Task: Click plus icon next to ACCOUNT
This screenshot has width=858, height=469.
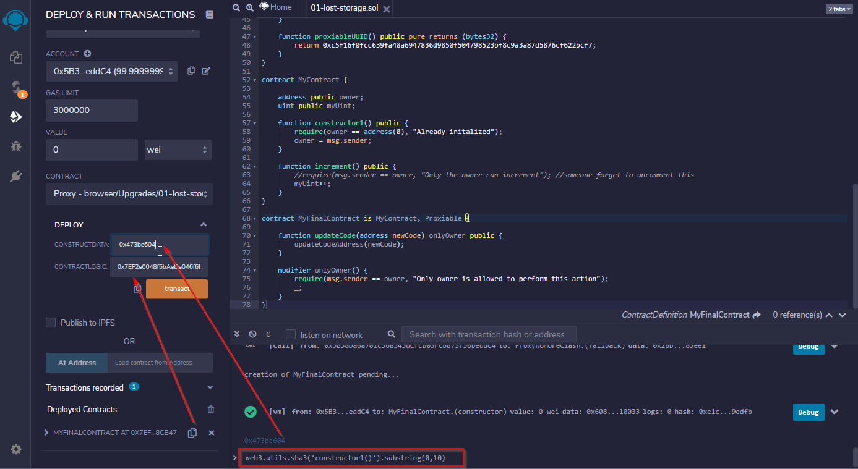Action: 87,54
